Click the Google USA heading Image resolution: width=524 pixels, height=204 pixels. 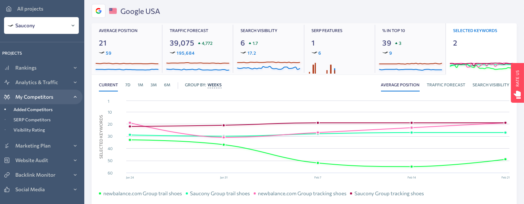coord(140,11)
